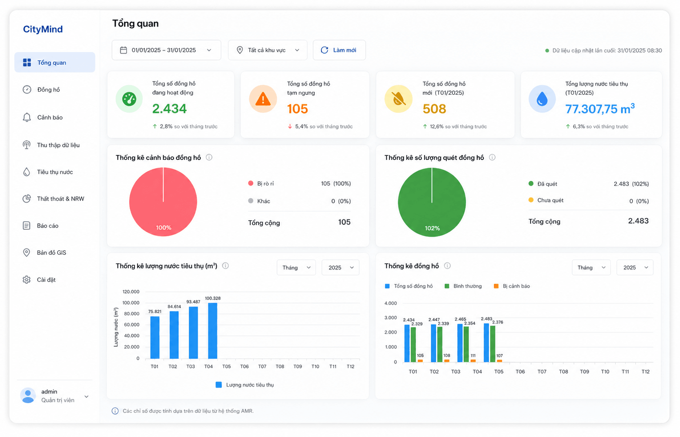Click info icon beside Thống kê đồng hồ title

[x=447, y=266]
